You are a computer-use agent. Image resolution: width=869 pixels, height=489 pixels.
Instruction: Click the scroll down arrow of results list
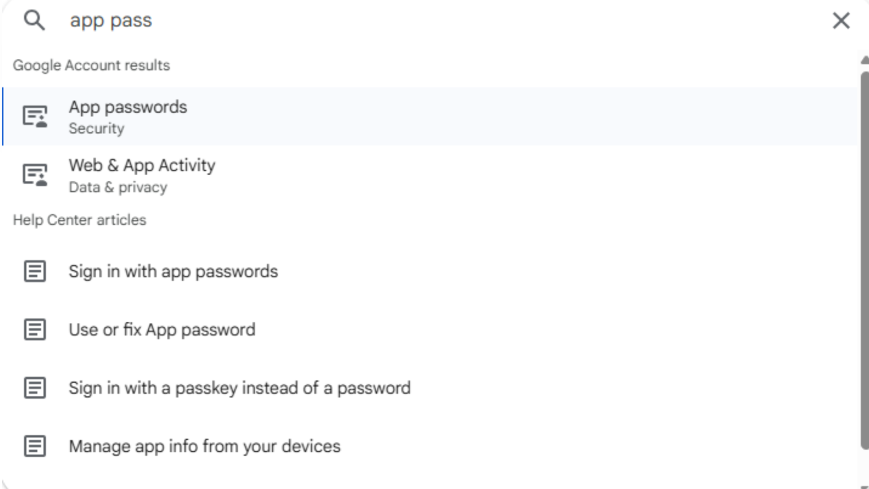(x=864, y=485)
